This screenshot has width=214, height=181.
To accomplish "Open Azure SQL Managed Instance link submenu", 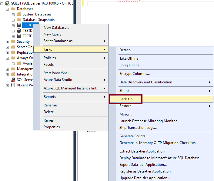I will [71, 88].
